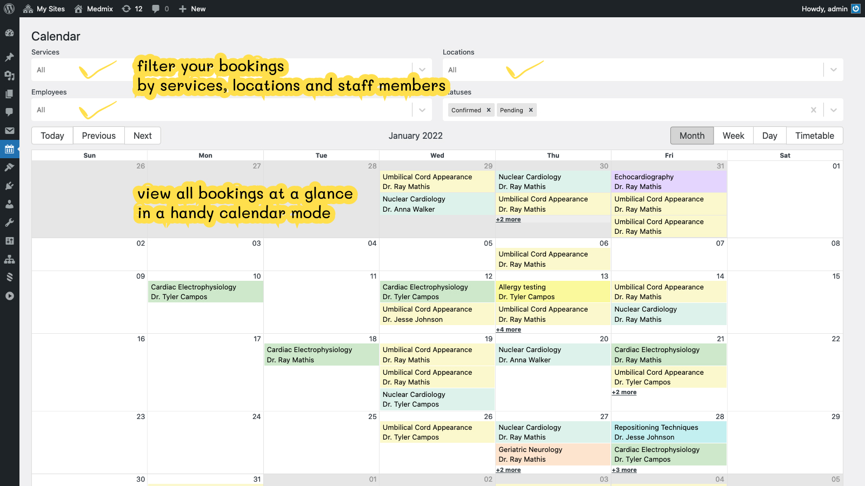This screenshot has height=486, width=865.
Task: Open Umbilical Cord Appearance booking on the 6th
Action: tap(553, 259)
